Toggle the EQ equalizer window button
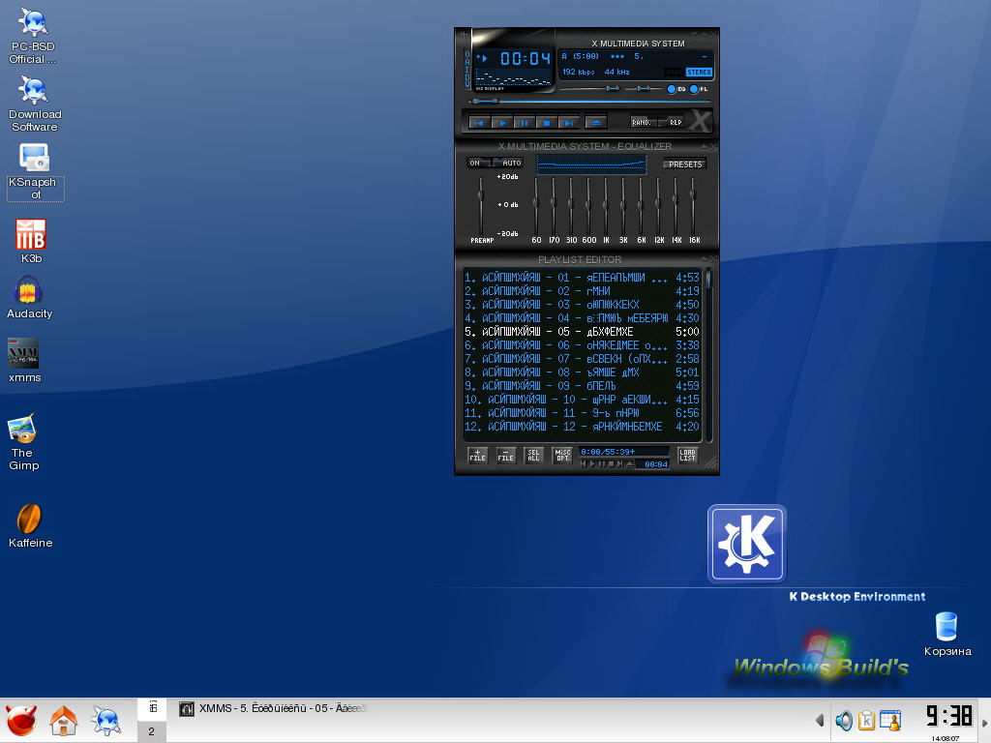Viewport: 991px width, 743px height. tap(676, 89)
